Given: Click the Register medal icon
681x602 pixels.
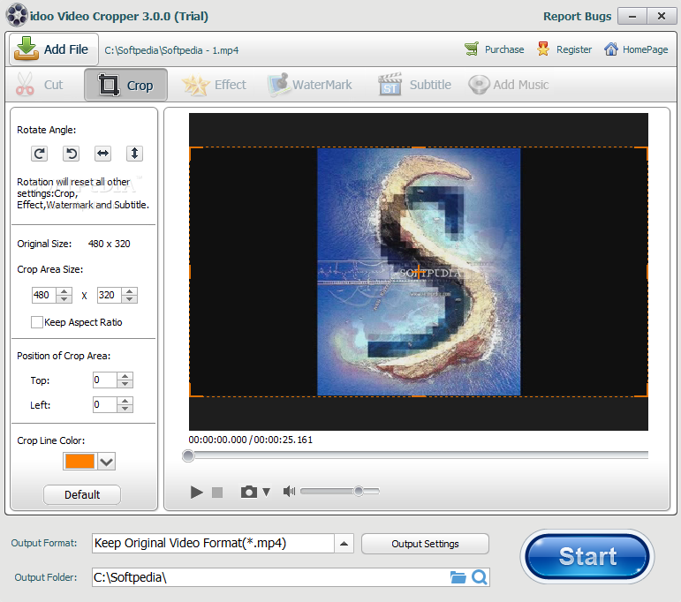Looking at the screenshot, I should click(543, 49).
